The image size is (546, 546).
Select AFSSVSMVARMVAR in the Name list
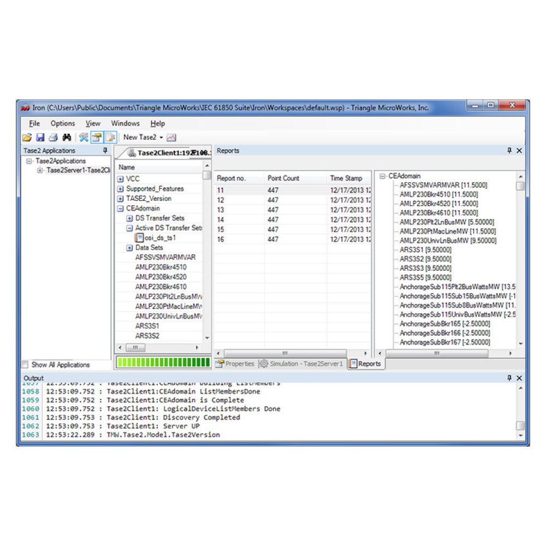click(x=165, y=257)
